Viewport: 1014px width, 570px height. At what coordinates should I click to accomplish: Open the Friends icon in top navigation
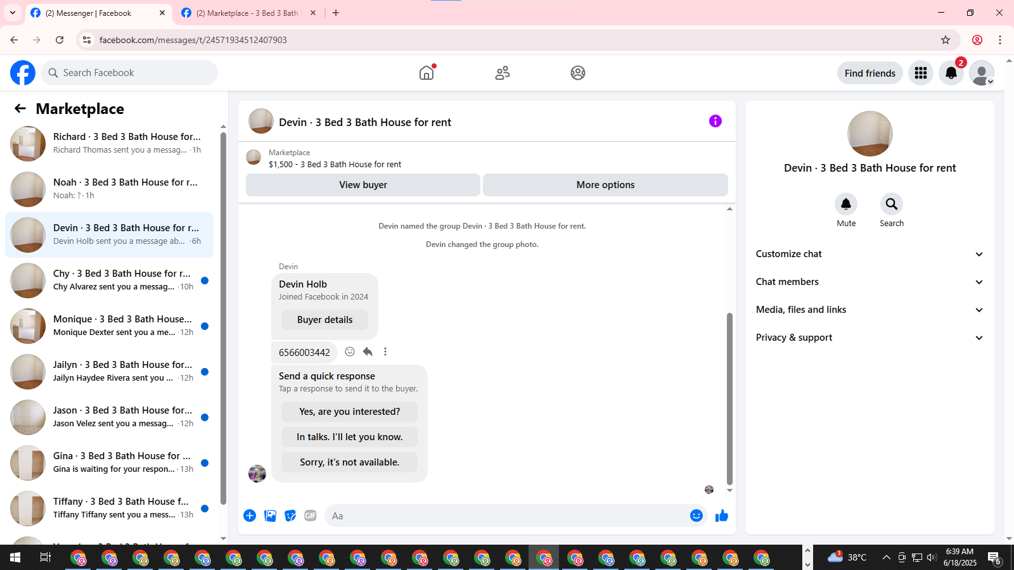tap(503, 73)
